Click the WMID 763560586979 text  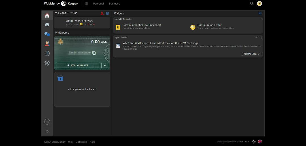click(79, 21)
